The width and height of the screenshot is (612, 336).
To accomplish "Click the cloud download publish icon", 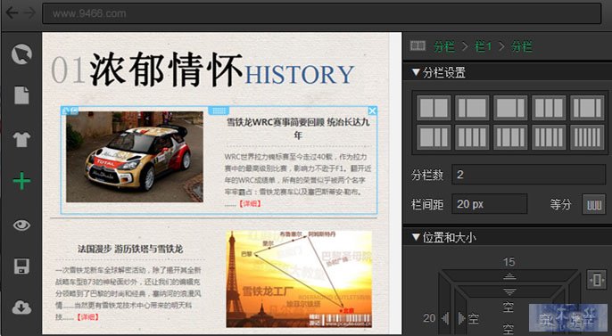I will (x=21, y=307).
